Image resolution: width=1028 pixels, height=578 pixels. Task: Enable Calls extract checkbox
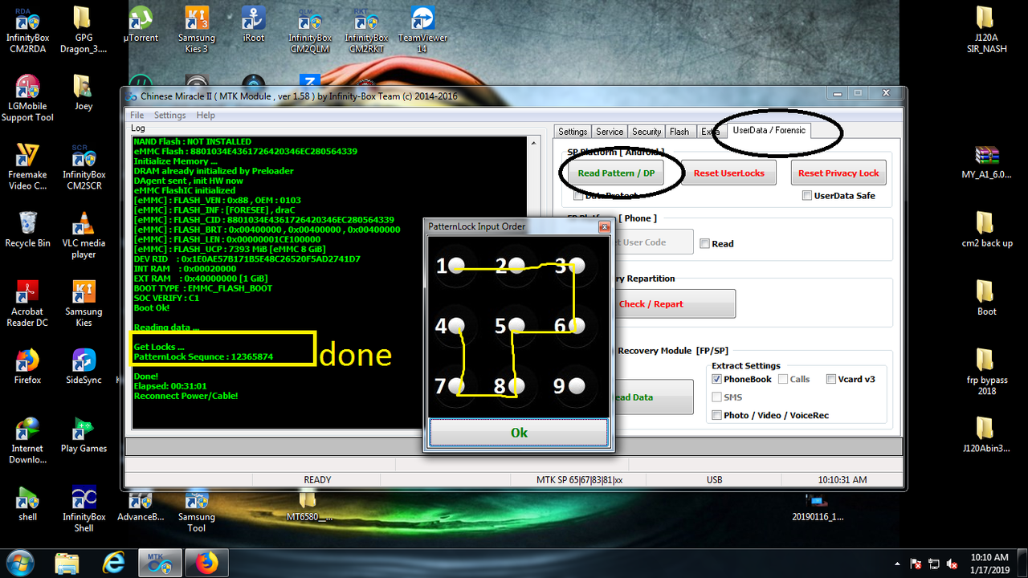783,379
